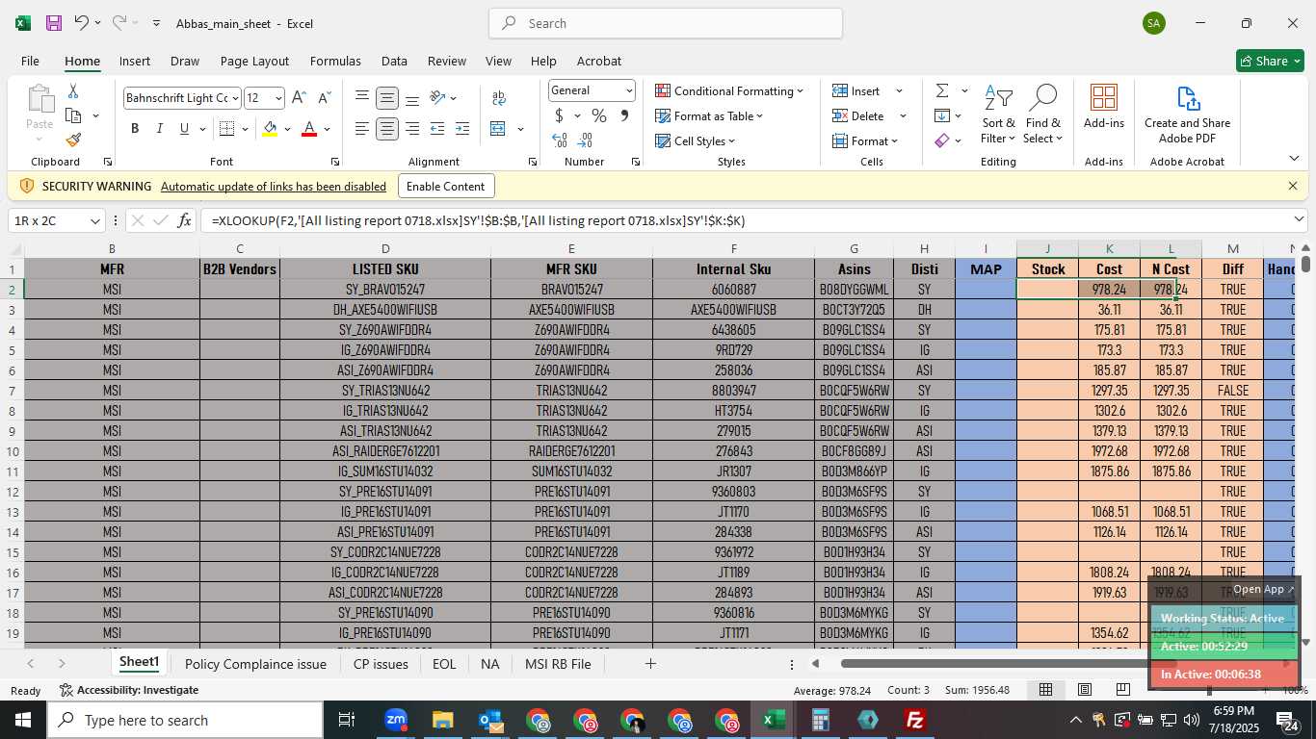Apply Percent Style format

[x=599, y=115]
